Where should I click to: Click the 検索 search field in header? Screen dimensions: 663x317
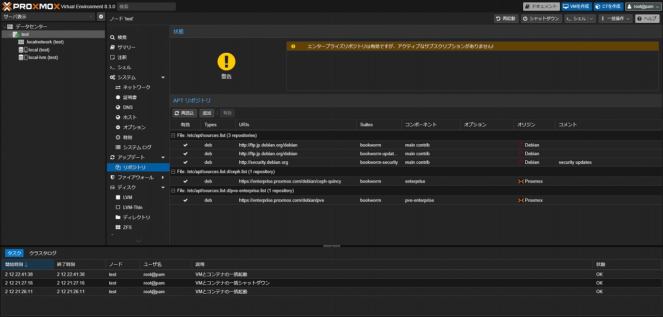[146, 7]
